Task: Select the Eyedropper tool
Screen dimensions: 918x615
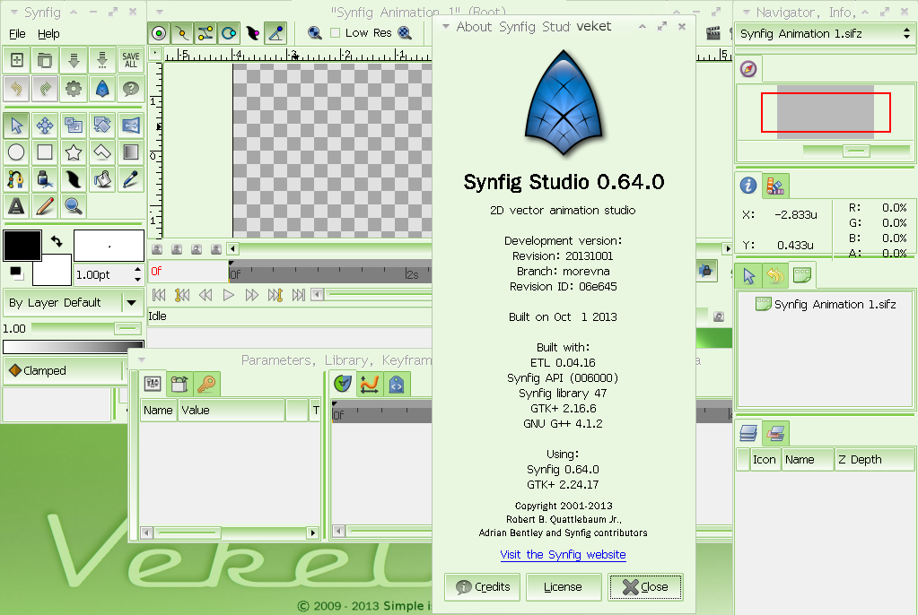Action: [130, 179]
